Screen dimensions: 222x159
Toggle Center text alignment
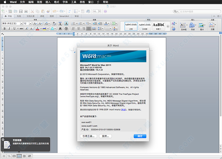tap(78, 28)
